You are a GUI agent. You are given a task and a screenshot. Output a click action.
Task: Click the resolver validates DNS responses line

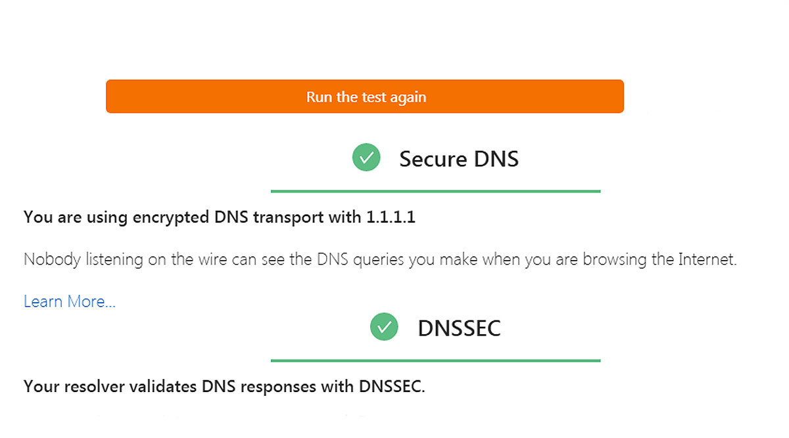click(x=224, y=386)
